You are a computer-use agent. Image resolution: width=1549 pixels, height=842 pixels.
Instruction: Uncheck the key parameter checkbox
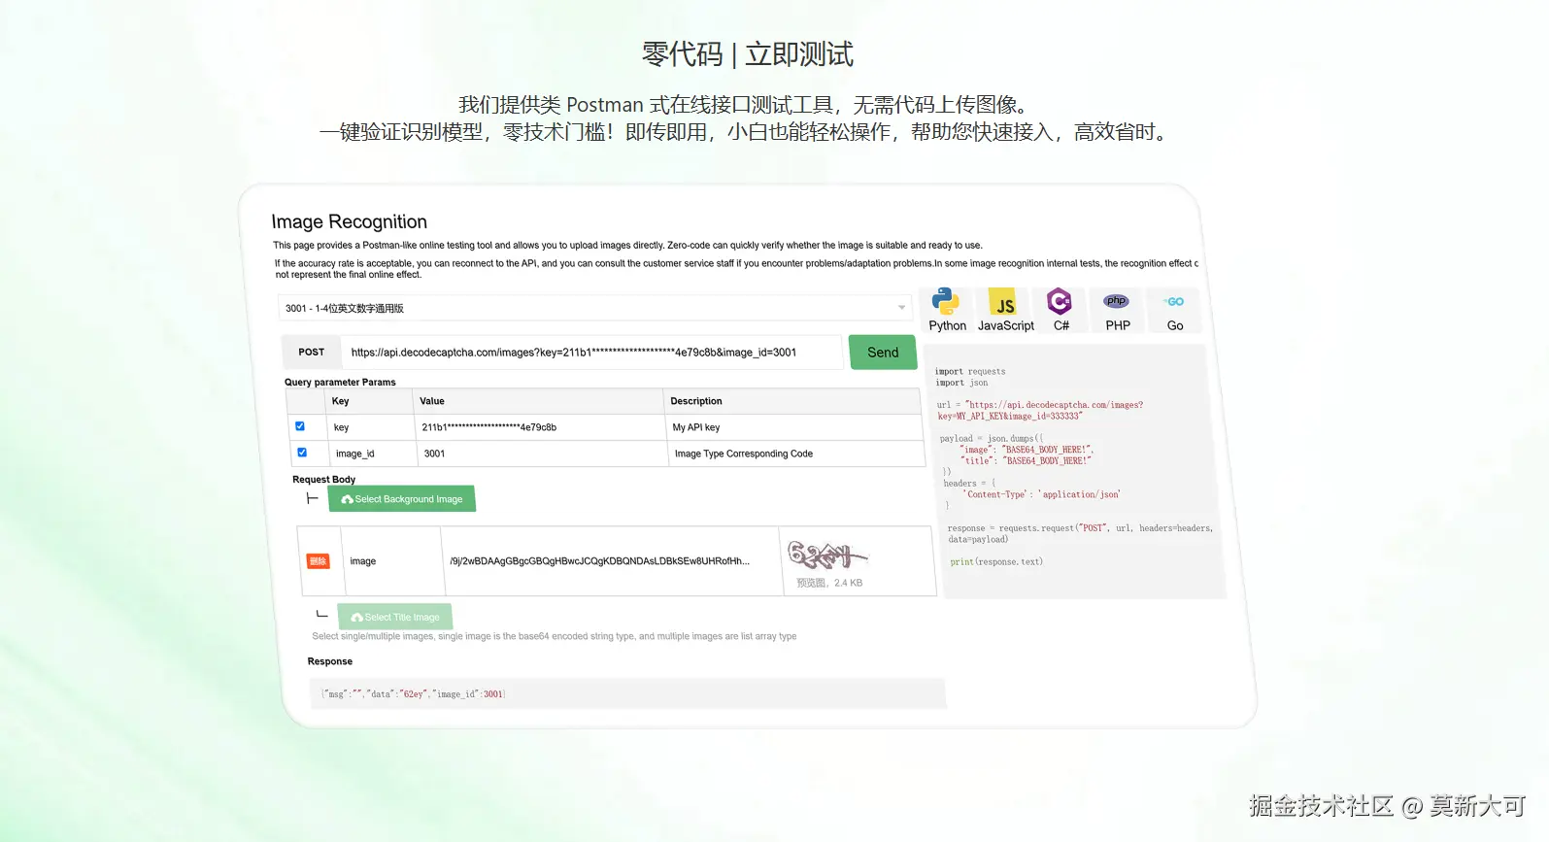click(300, 426)
